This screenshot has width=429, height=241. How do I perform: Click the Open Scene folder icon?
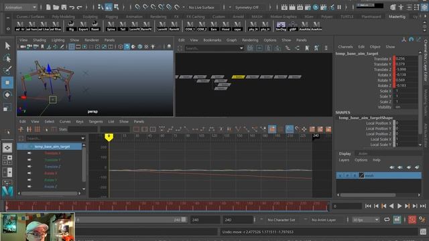click(x=56, y=7)
